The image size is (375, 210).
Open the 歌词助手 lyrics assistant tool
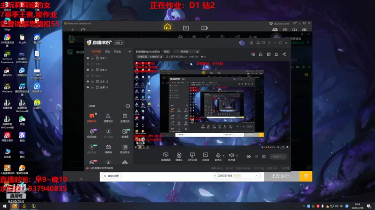125,149
